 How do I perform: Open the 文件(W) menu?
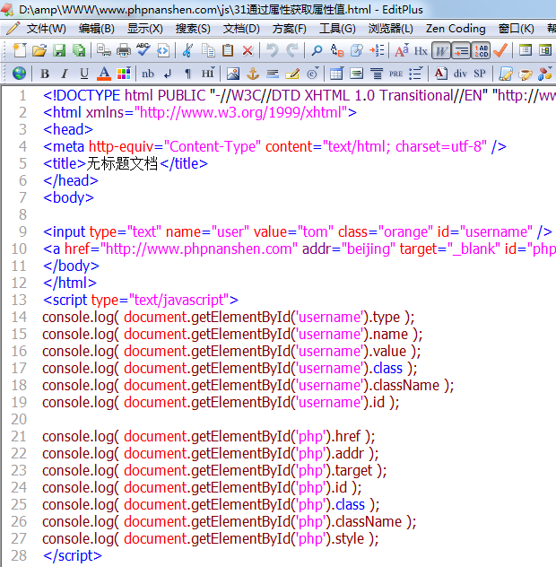click(x=47, y=28)
